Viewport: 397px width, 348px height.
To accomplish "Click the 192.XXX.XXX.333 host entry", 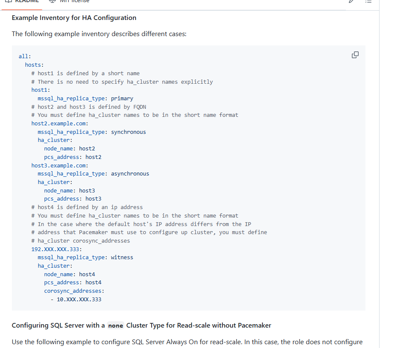I will click(57, 249).
